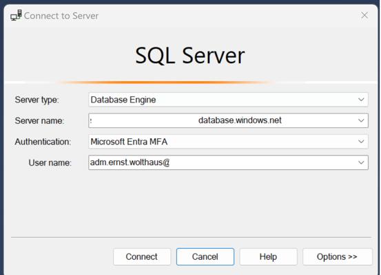
Task: Click the SQL Server banner heading
Action: point(189,56)
